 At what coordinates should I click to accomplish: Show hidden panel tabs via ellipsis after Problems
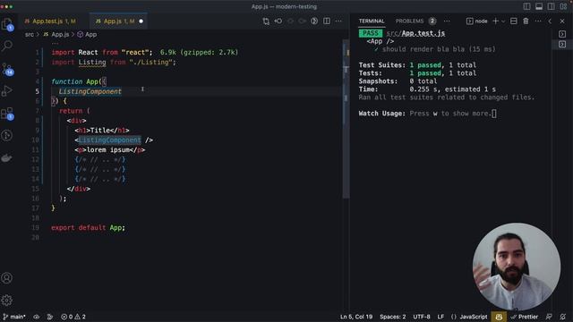(x=447, y=21)
